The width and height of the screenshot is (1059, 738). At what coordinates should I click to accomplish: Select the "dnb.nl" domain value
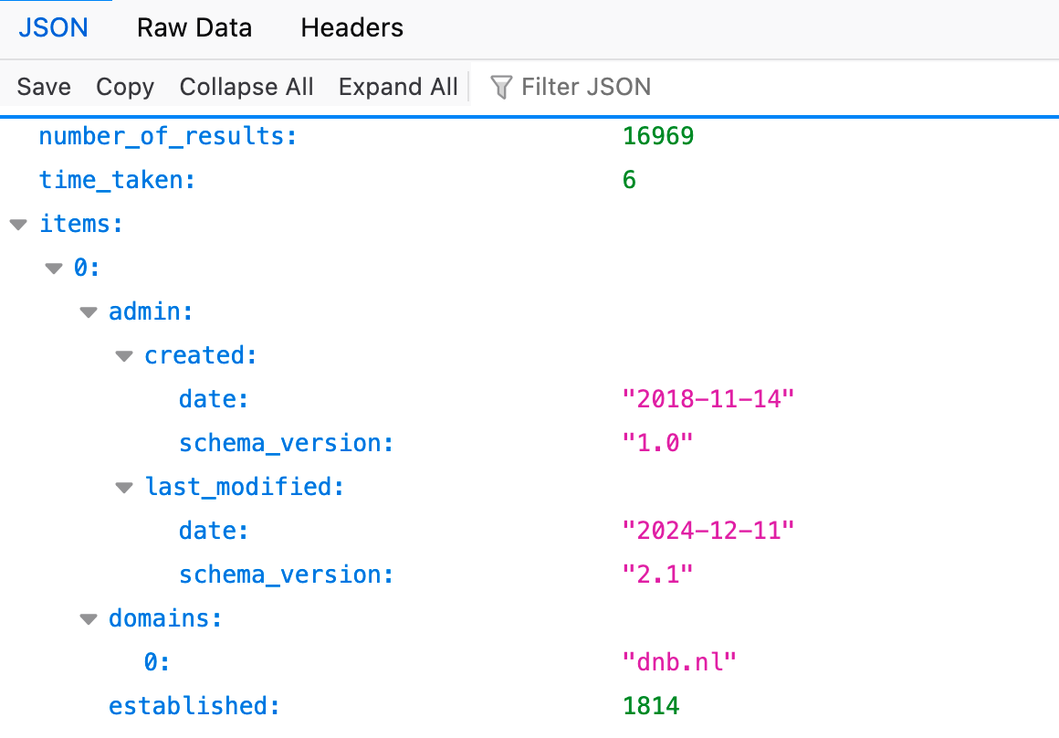[678, 662]
